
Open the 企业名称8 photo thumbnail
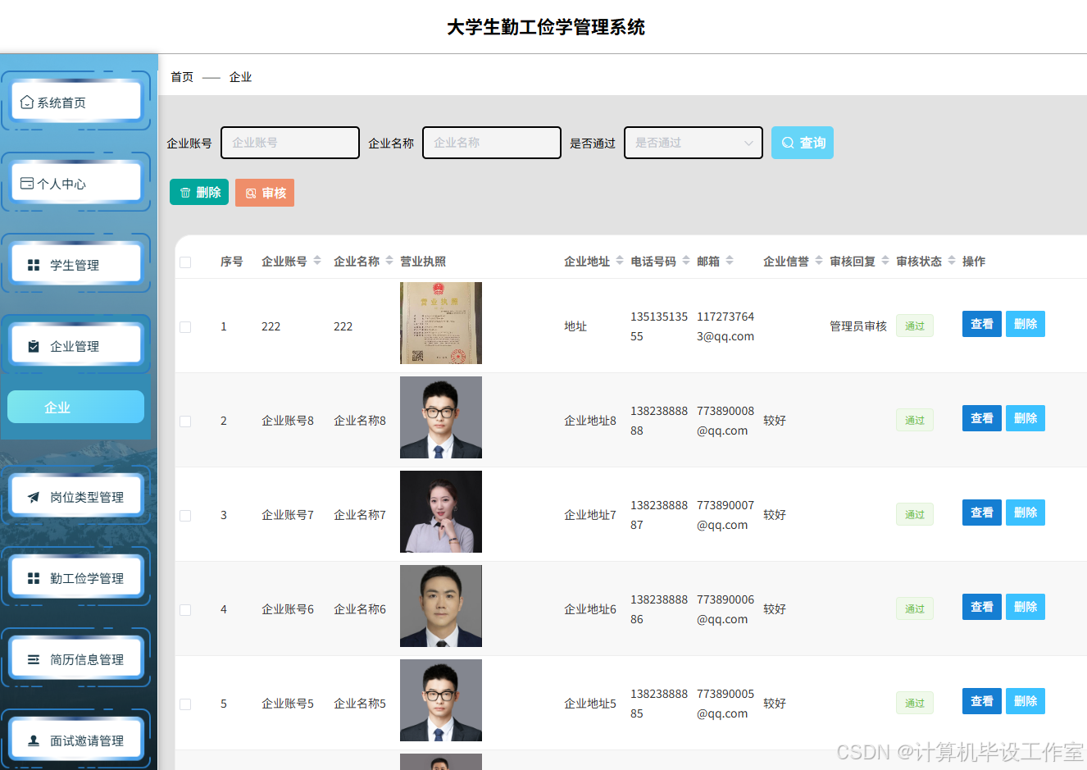coord(441,417)
